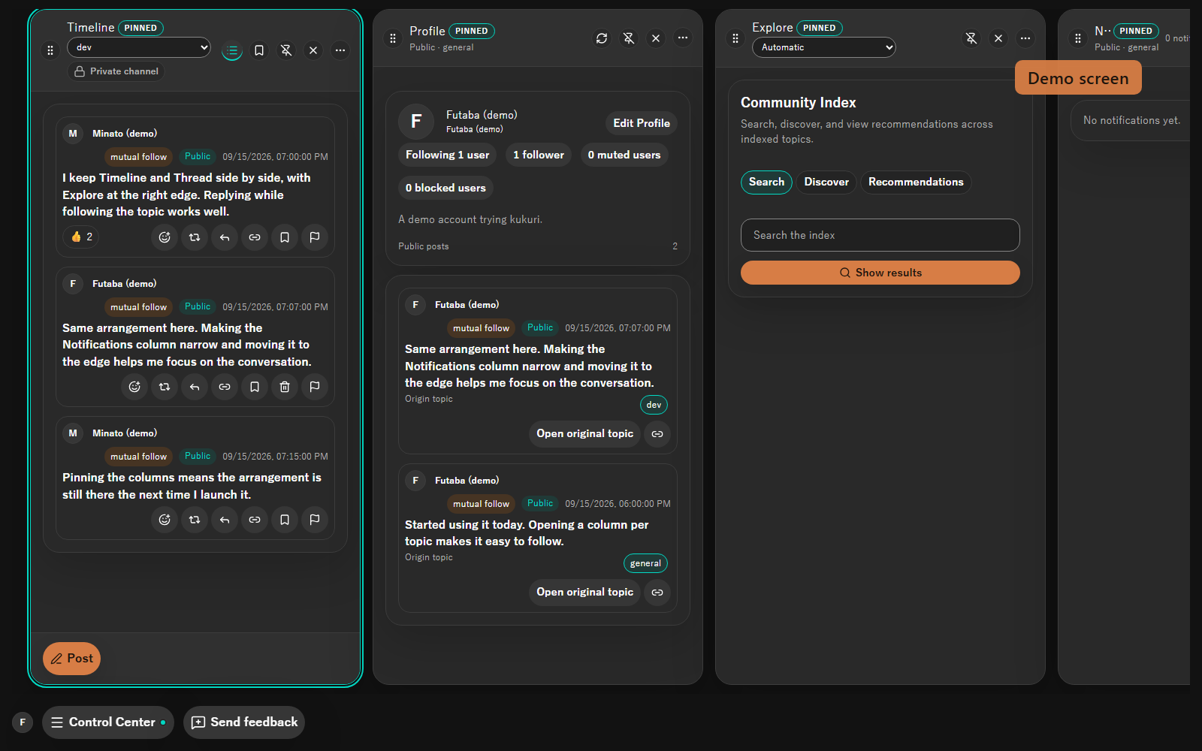Screen dimensions: 1202x751
Task: Open bookmarks icon in the Timeline header
Action: (259, 50)
